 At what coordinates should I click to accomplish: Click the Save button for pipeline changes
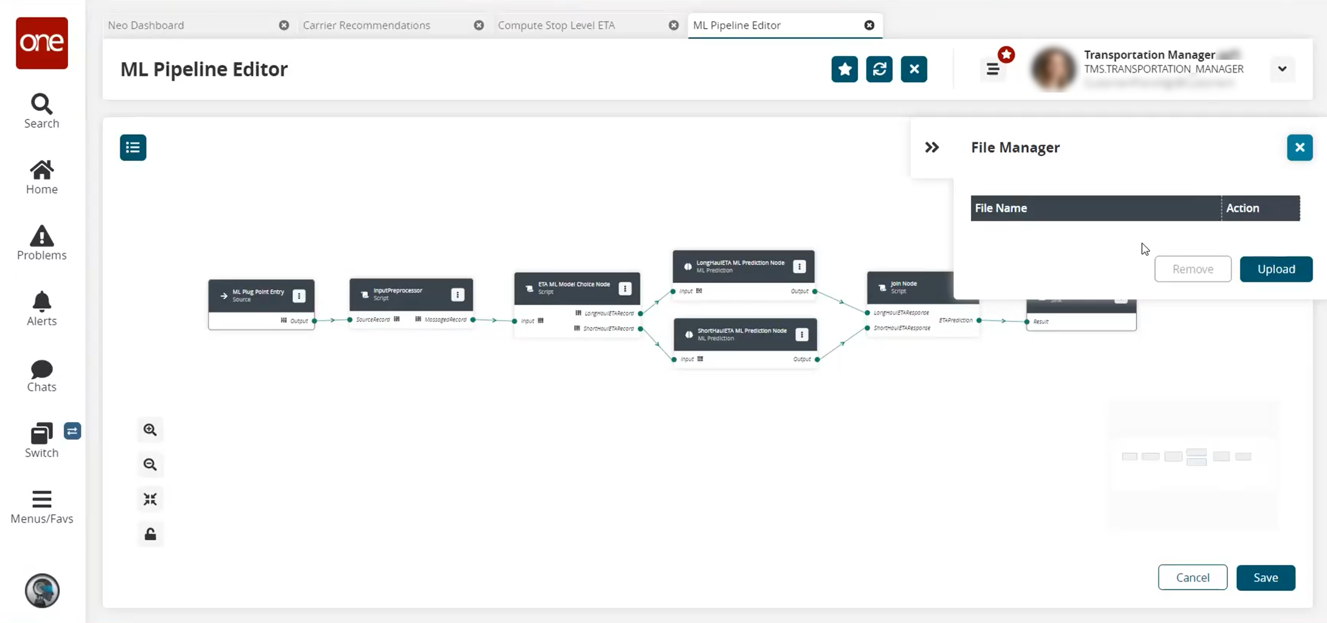click(x=1266, y=577)
